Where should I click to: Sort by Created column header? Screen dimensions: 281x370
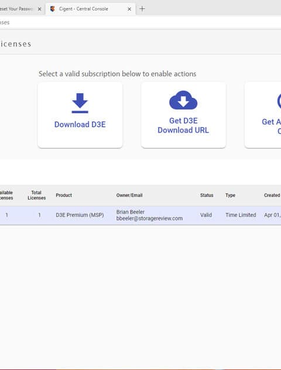(x=272, y=195)
